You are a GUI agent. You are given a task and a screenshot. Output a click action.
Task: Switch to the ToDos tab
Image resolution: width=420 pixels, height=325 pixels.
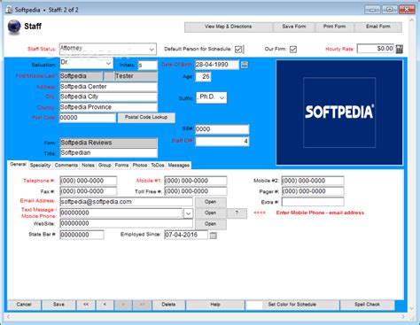click(158, 166)
